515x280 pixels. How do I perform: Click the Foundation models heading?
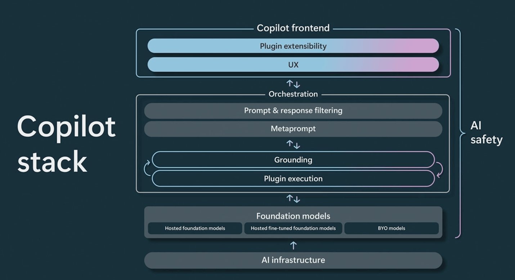point(293,216)
